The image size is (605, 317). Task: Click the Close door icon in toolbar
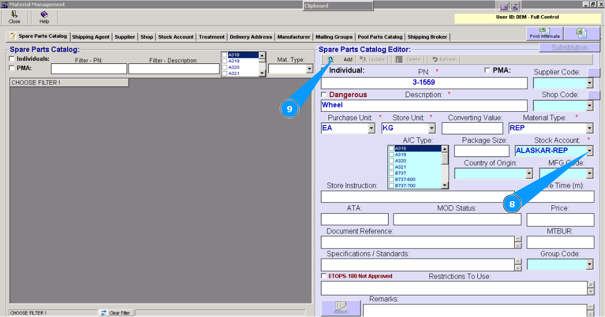pyautogui.click(x=14, y=14)
